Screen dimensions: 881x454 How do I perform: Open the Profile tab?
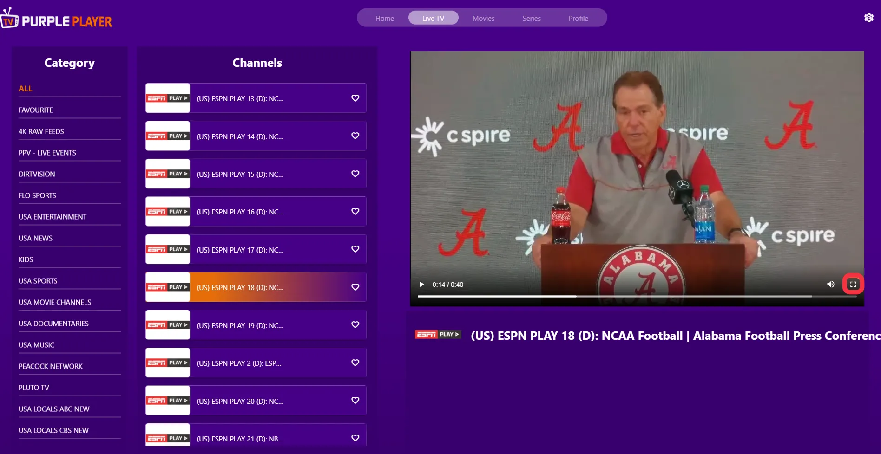579,18
